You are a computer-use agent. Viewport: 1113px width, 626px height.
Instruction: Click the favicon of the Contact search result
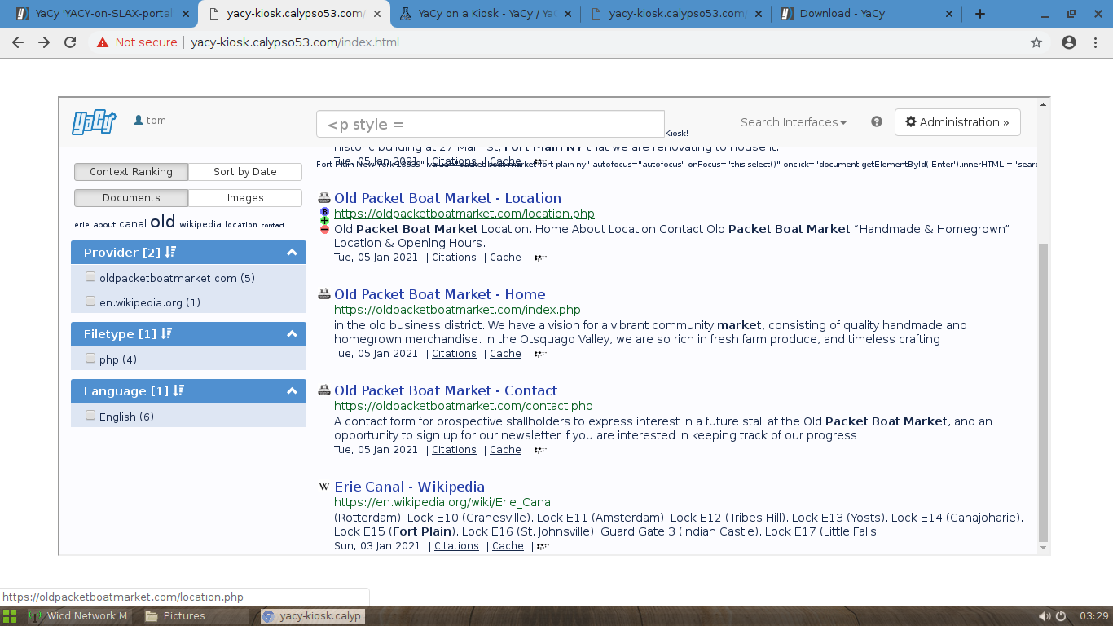tap(324, 390)
